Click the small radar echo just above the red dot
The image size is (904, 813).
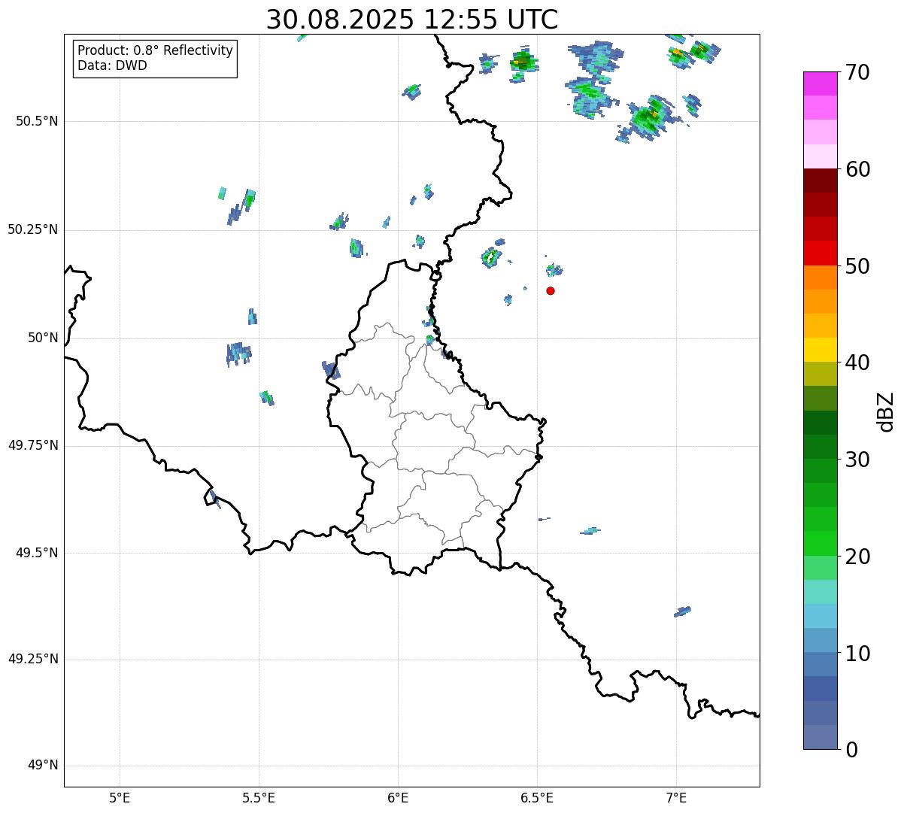(x=554, y=269)
